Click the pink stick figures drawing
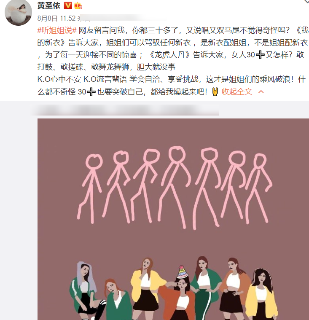Image resolution: width=309 pixels, height=320 pixels. click(x=175, y=187)
